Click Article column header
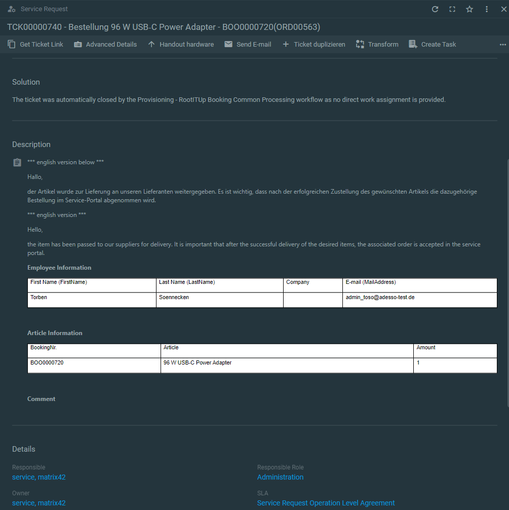The image size is (509, 510). [x=287, y=351]
